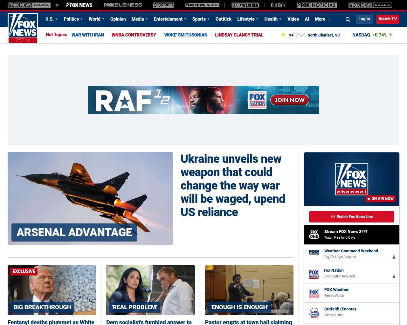Open the WNBA CONTROVERSY hot topic
Viewport: 407px width, 325px height.
click(x=134, y=35)
